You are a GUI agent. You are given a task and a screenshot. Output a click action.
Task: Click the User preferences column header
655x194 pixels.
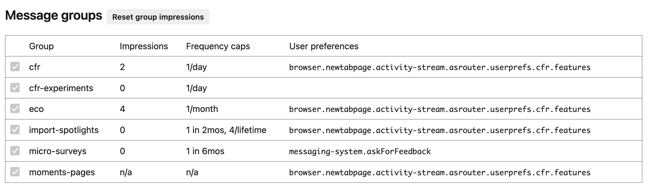pos(324,46)
